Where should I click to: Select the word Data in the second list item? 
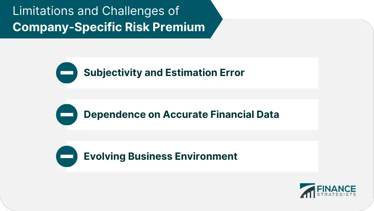coord(267,114)
